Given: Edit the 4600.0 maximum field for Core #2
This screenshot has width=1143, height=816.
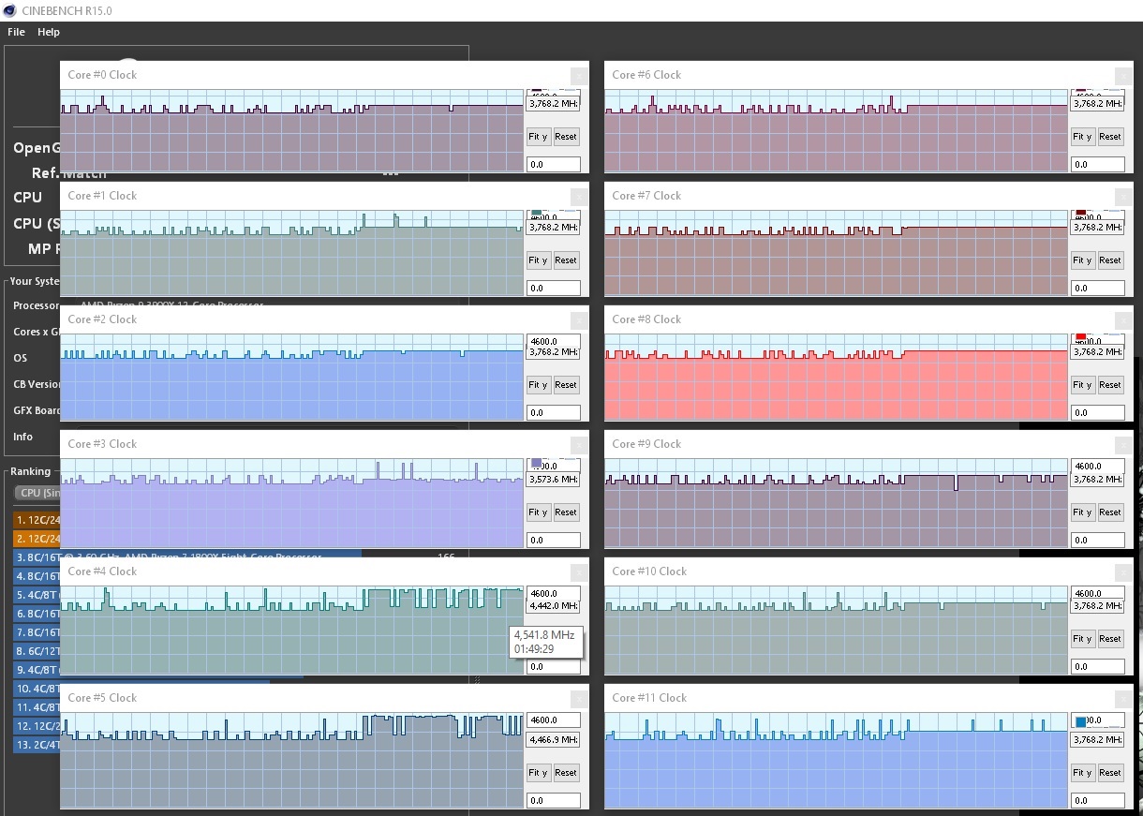Looking at the screenshot, I should (x=553, y=342).
